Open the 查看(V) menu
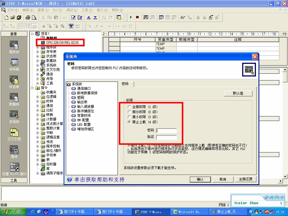Viewport: 288px width, 216px height. (x=43, y=10)
